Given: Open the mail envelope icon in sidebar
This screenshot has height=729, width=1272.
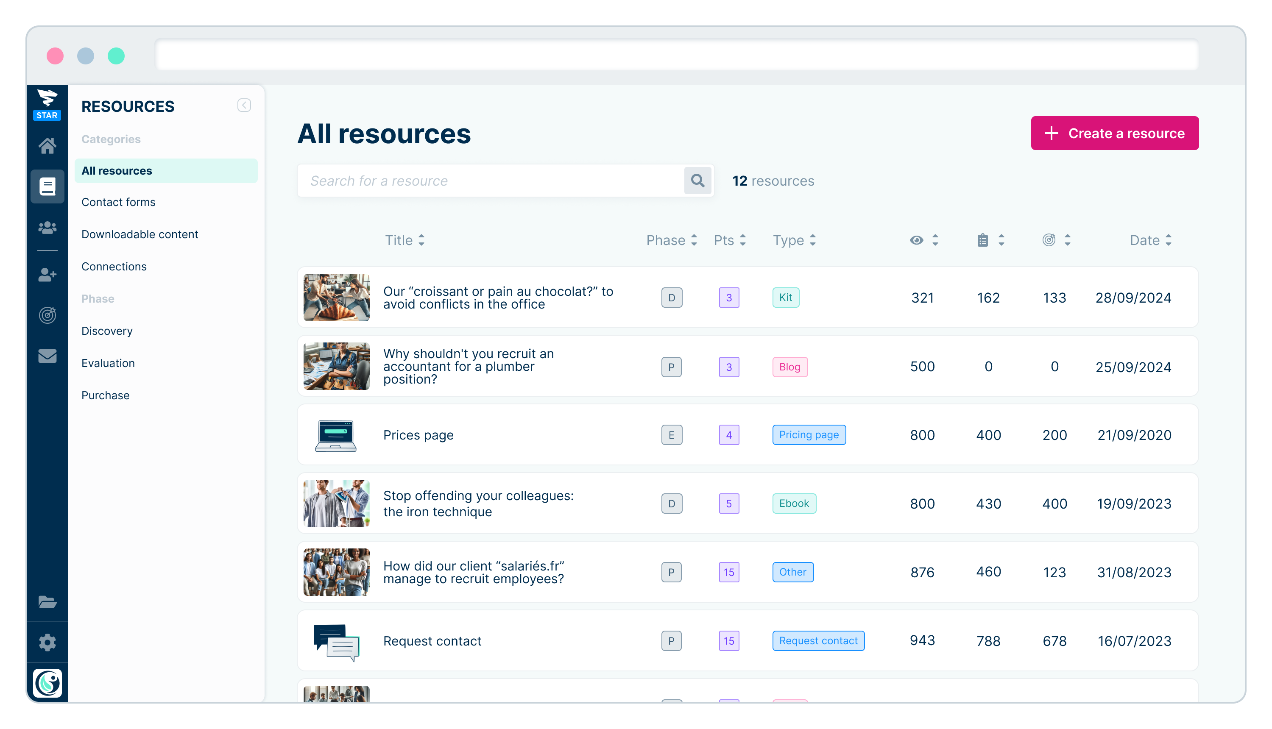Looking at the screenshot, I should (x=47, y=356).
